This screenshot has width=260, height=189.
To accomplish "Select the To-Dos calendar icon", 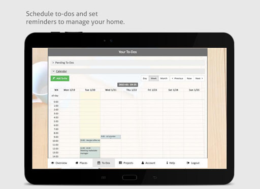I will 99,163.
